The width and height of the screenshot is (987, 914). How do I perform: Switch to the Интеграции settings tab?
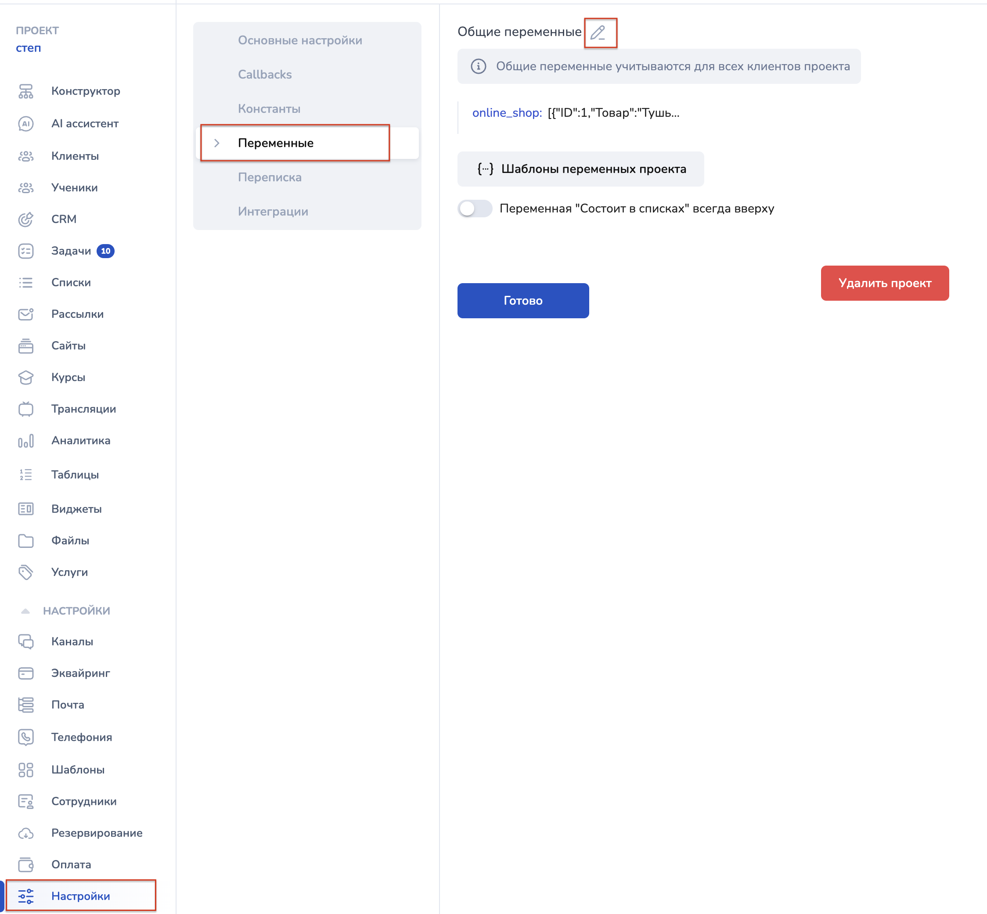tap(273, 212)
